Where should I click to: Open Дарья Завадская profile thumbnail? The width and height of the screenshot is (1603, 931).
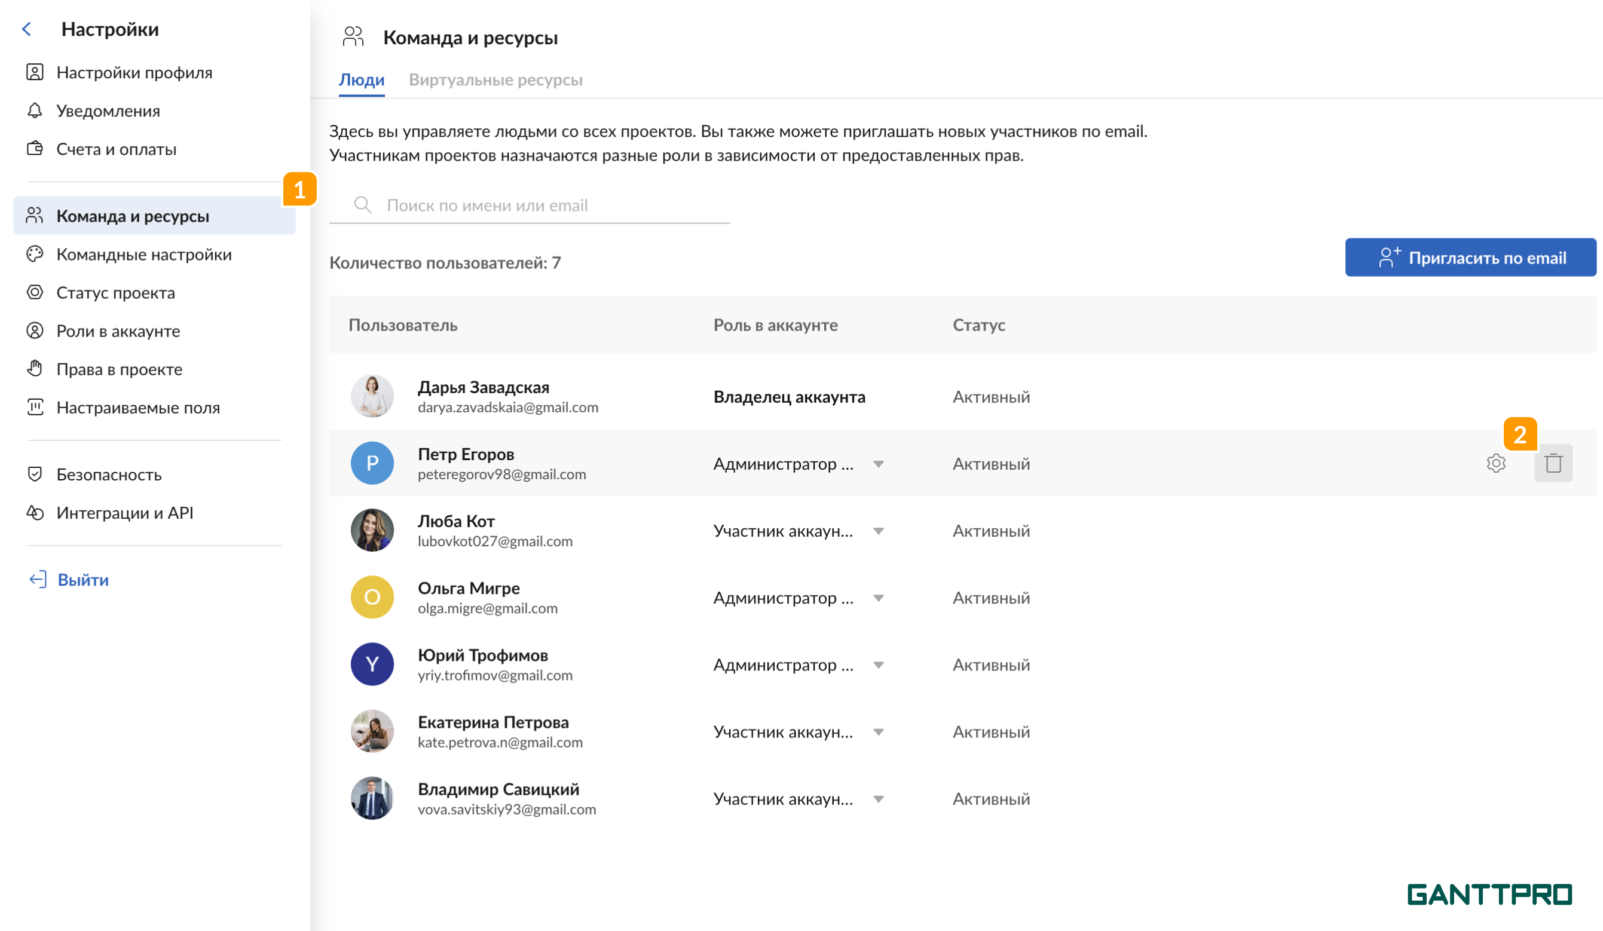[x=372, y=396]
